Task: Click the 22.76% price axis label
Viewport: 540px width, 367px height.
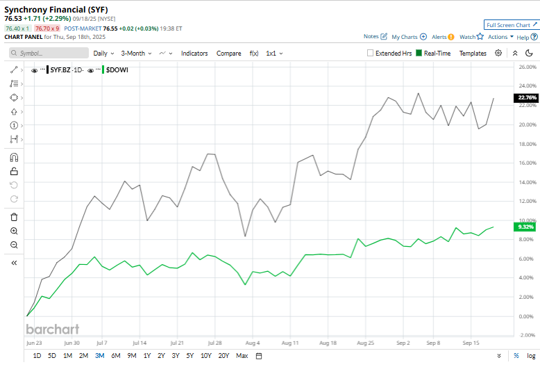Action: (x=526, y=97)
